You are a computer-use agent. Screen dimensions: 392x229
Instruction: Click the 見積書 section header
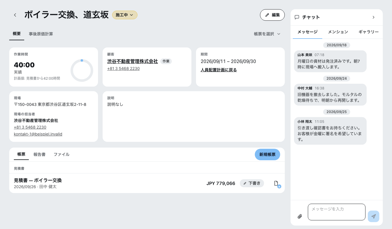pyautogui.click(x=19, y=168)
